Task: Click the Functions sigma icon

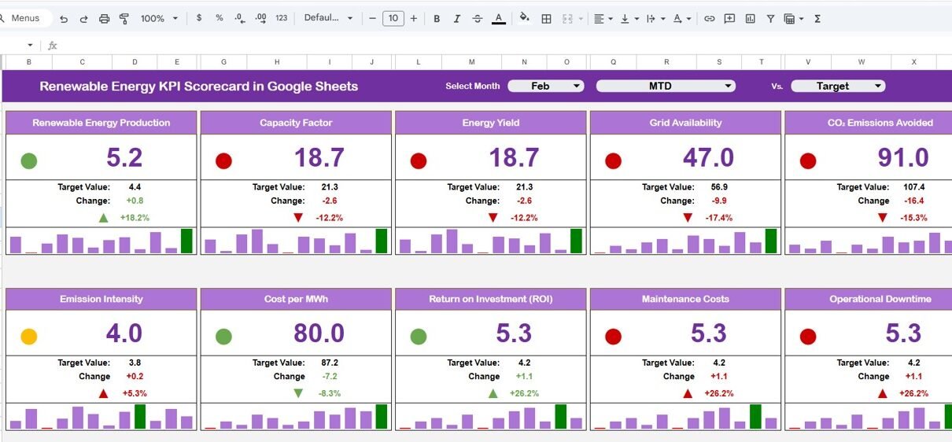Action: tap(817, 18)
